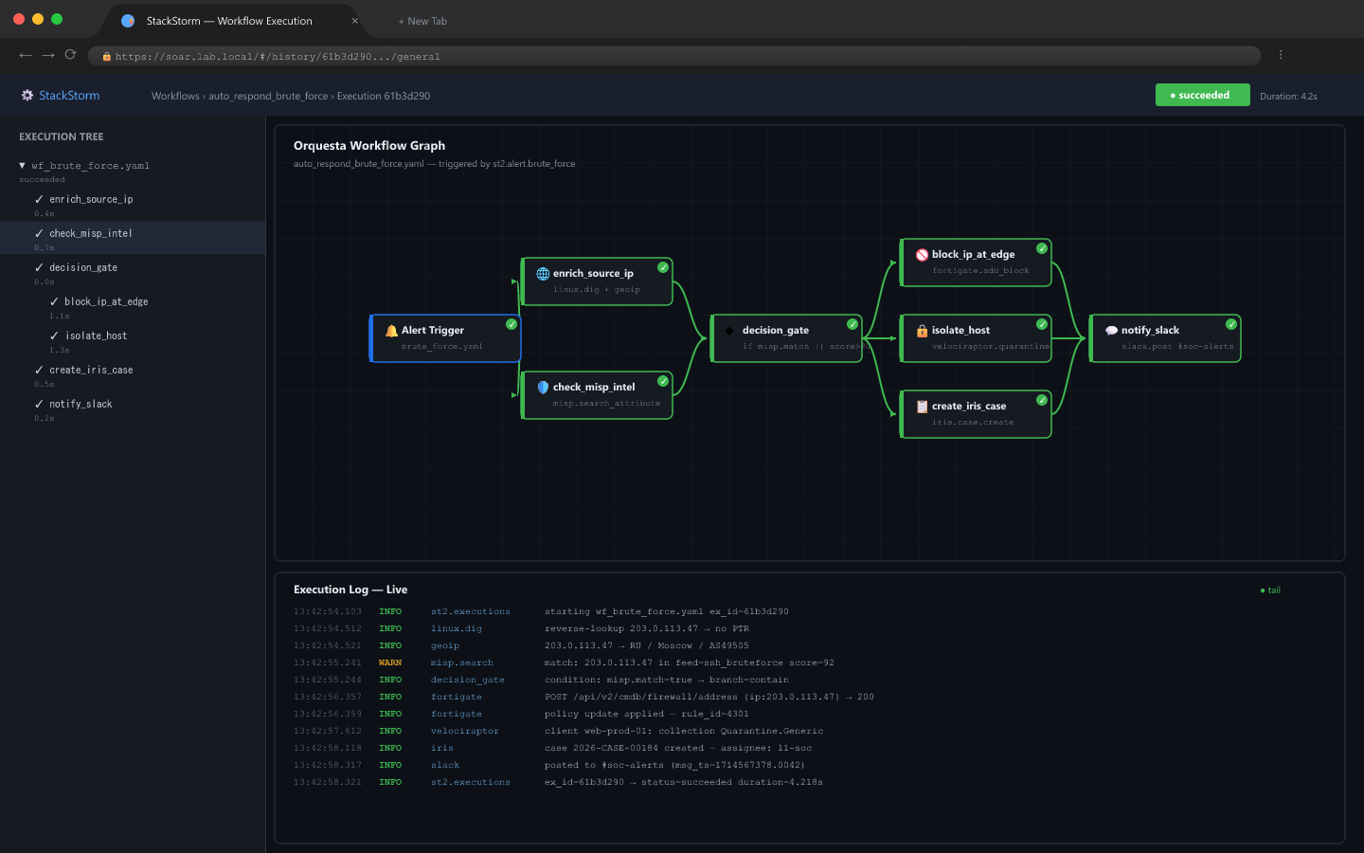Click success checkmark badge on check_misp_intel node

tap(663, 381)
